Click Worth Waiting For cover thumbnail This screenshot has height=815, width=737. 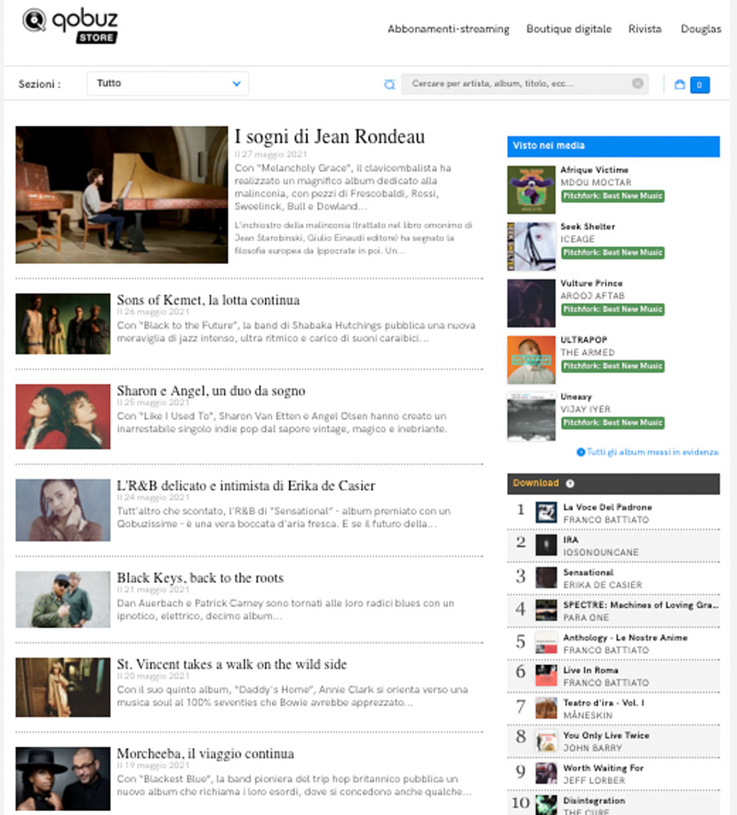546,773
